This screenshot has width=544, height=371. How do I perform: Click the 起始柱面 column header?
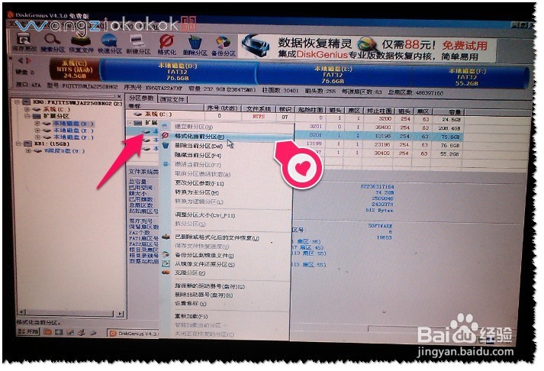click(x=311, y=110)
